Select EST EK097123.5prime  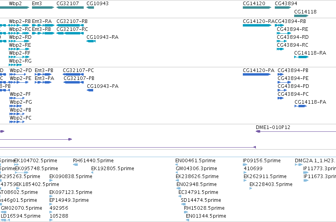51,196
